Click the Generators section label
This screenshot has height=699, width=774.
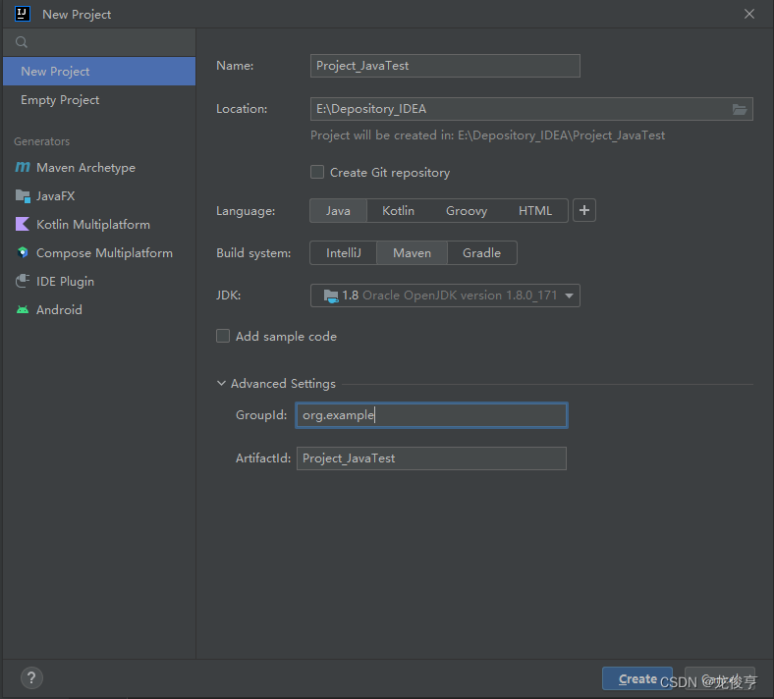click(x=41, y=141)
